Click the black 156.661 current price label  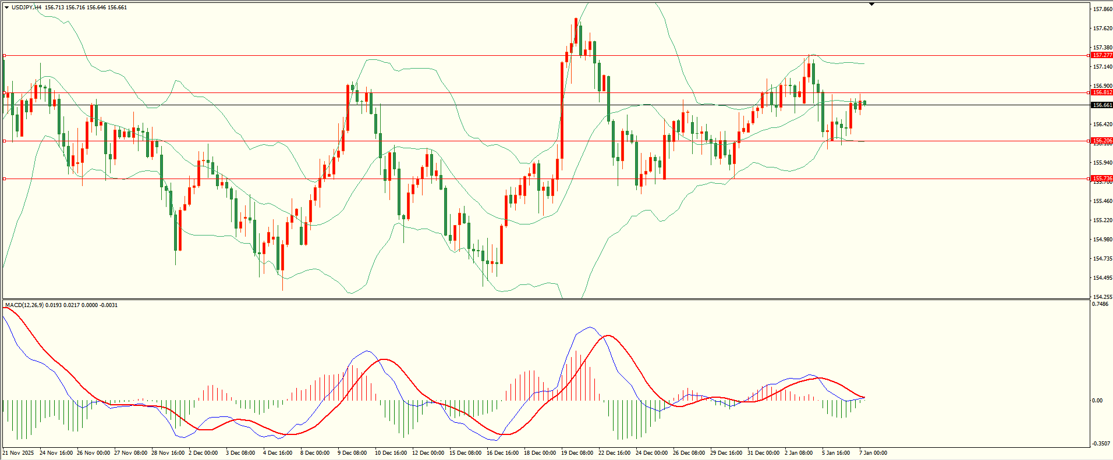[1102, 105]
